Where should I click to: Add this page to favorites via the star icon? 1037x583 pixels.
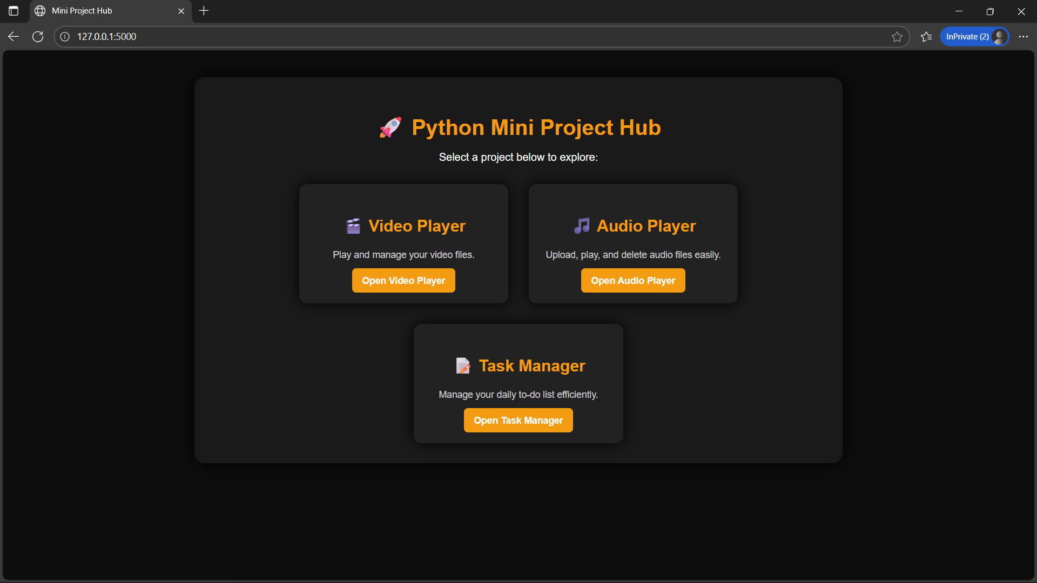897,37
